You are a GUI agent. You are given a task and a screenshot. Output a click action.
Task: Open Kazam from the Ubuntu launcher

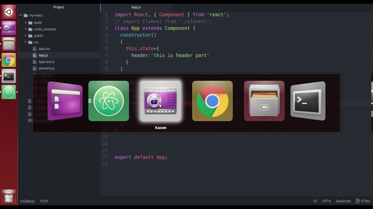tap(9, 28)
